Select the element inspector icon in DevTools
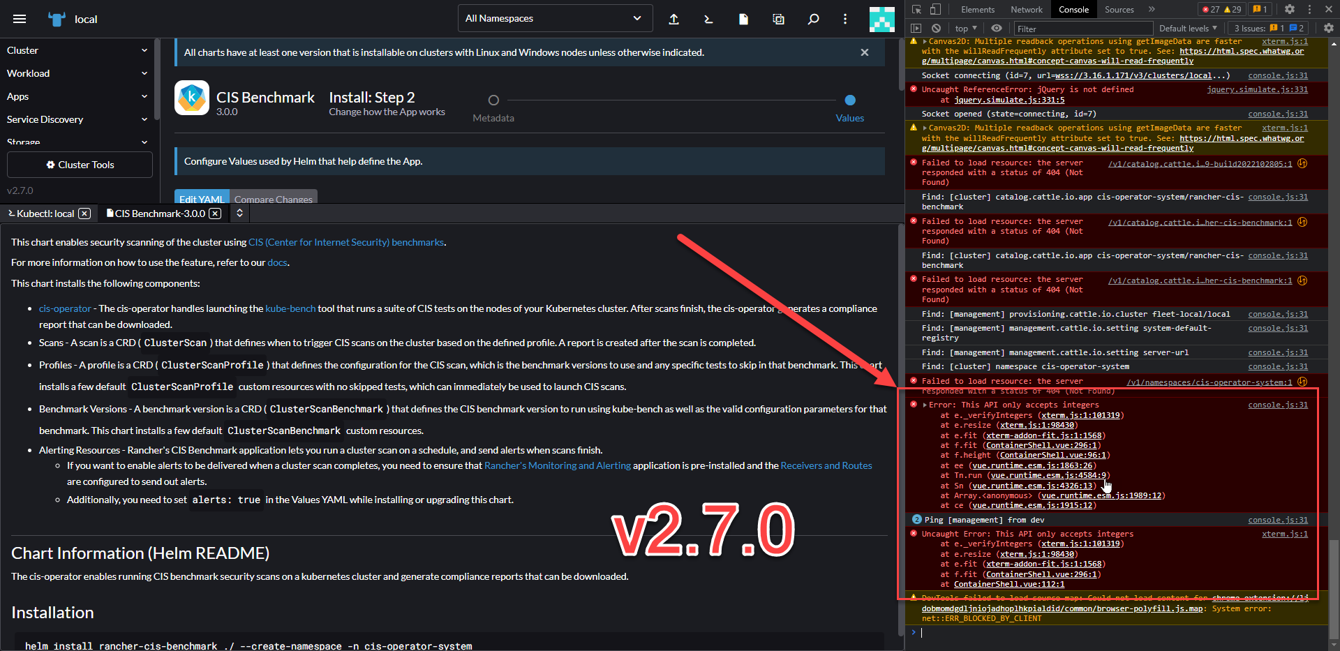 pos(916,9)
